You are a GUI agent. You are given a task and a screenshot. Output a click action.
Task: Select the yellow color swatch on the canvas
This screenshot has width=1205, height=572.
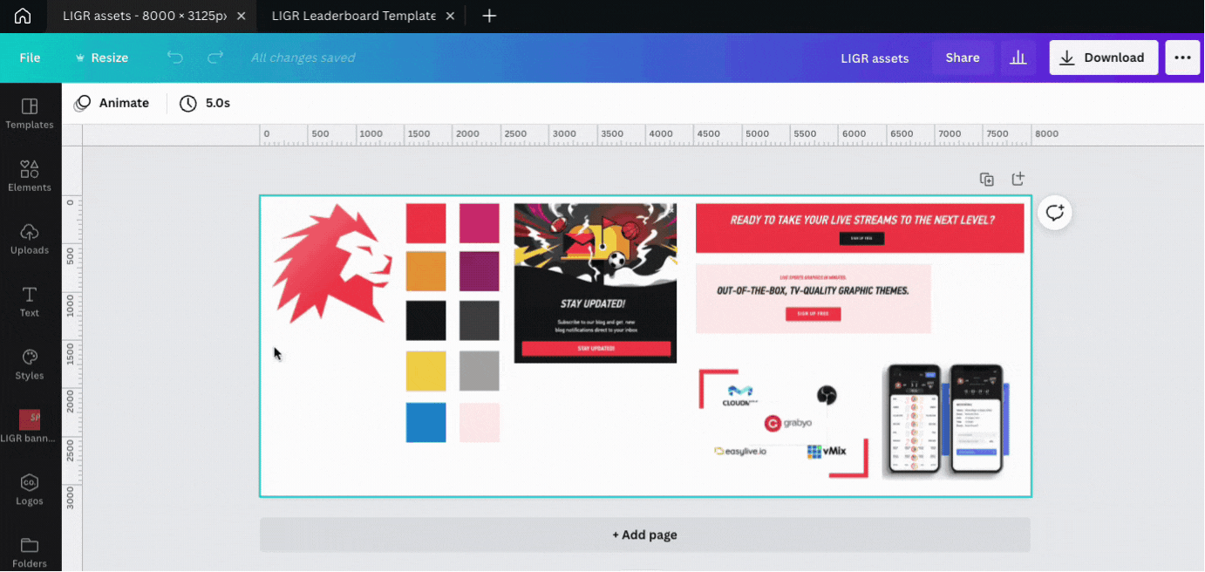[425, 371]
